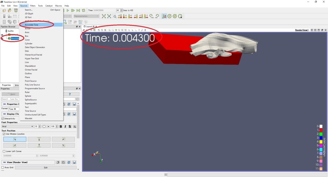Toggle italic font button

(65, 126)
